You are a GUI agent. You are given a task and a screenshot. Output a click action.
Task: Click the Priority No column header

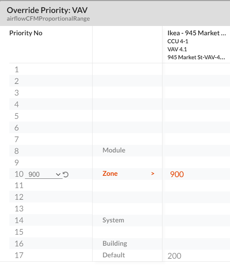pyautogui.click(x=26, y=33)
